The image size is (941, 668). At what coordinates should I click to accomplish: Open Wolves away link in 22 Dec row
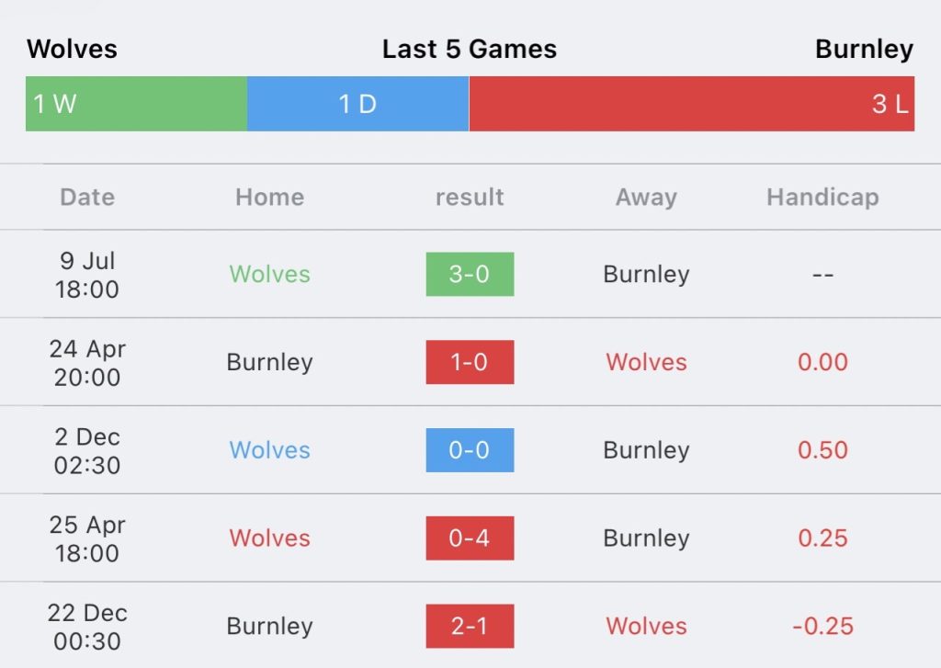pos(646,626)
